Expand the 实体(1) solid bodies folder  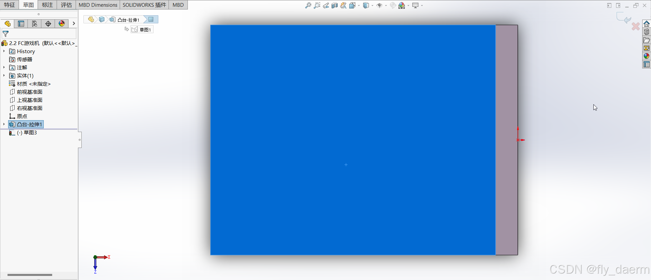click(x=4, y=76)
